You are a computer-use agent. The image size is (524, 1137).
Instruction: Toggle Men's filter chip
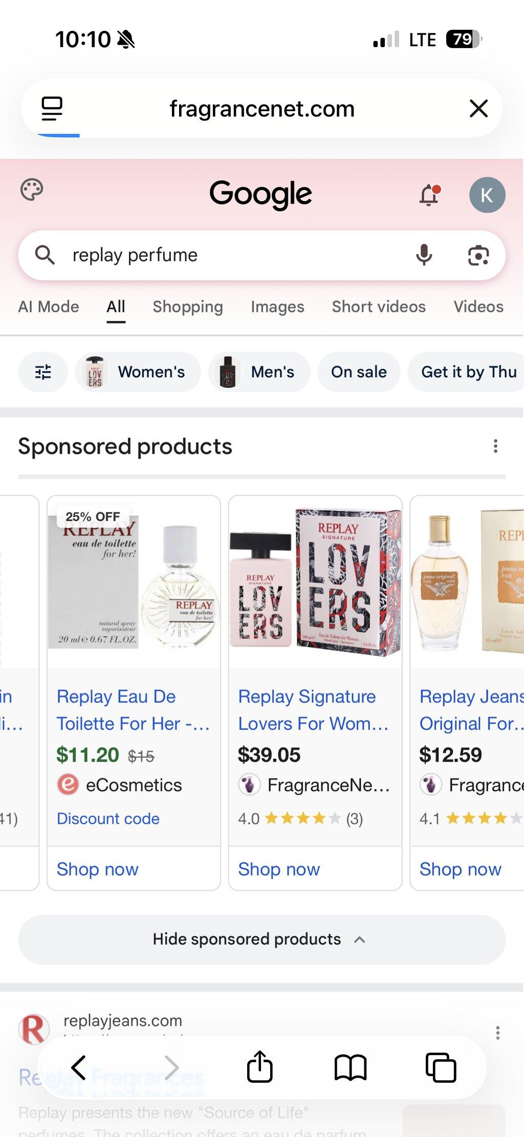tap(259, 372)
